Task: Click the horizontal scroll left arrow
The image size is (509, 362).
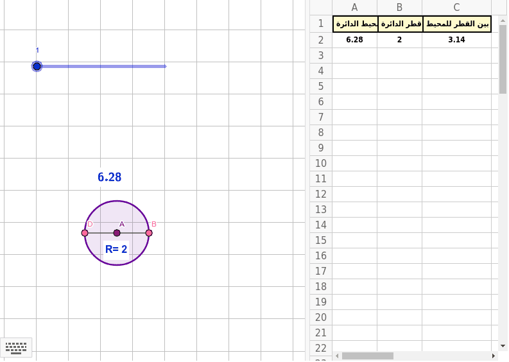Action: (x=337, y=356)
